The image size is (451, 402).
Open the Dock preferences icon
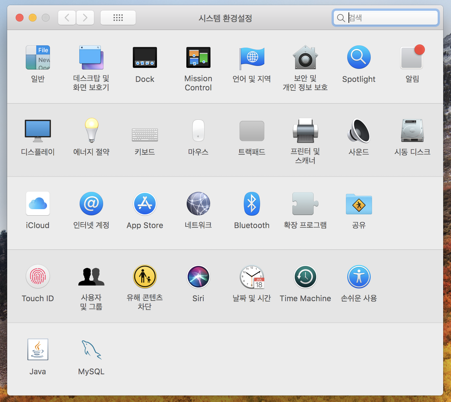coord(145,57)
